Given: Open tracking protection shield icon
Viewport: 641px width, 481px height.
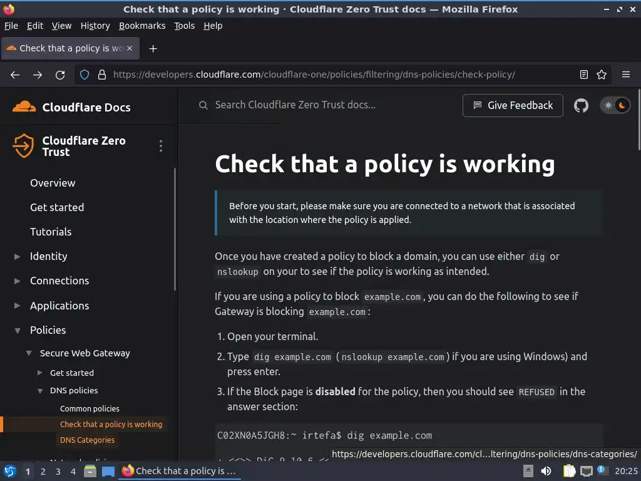Looking at the screenshot, I should click(85, 75).
